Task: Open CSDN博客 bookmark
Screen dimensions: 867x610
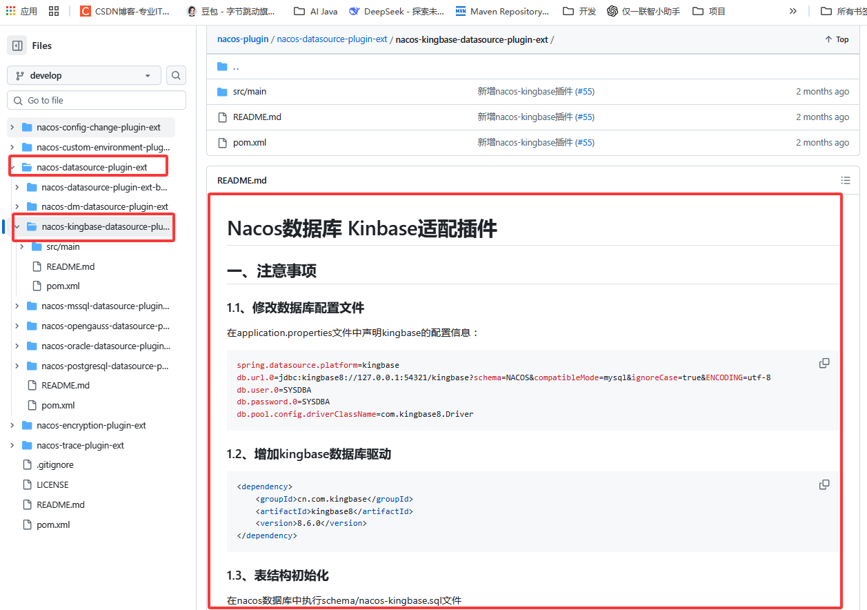Action: (x=126, y=11)
